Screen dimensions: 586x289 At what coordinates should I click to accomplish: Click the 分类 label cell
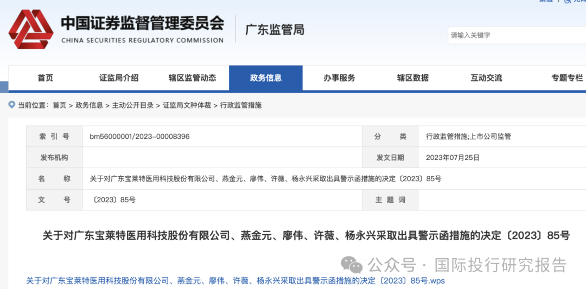coord(390,137)
